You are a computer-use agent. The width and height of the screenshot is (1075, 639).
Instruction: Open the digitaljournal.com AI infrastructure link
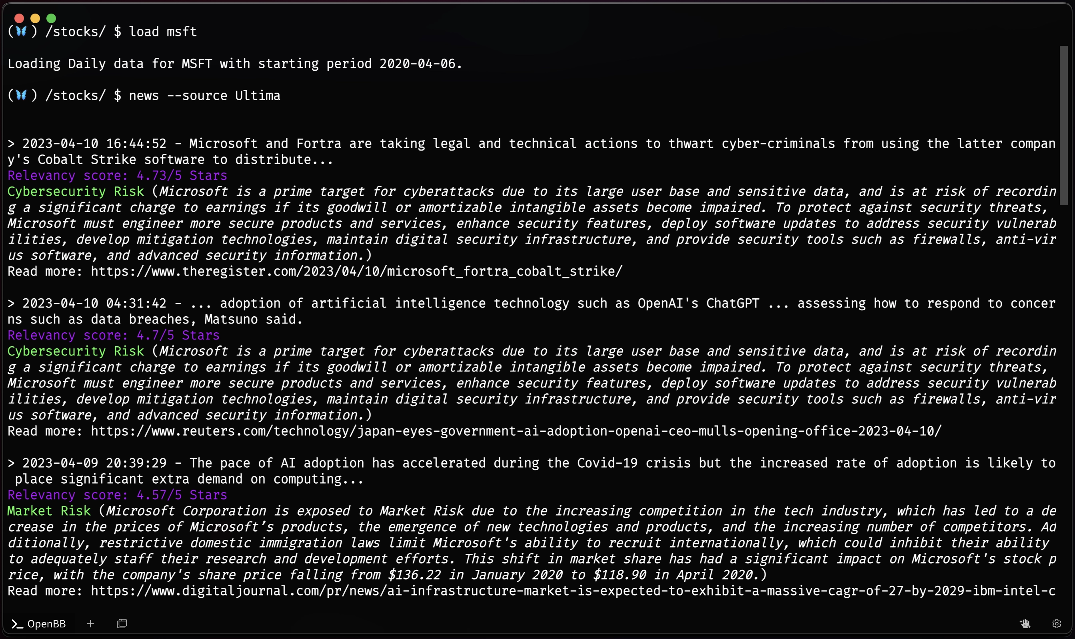[x=573, y=591]
